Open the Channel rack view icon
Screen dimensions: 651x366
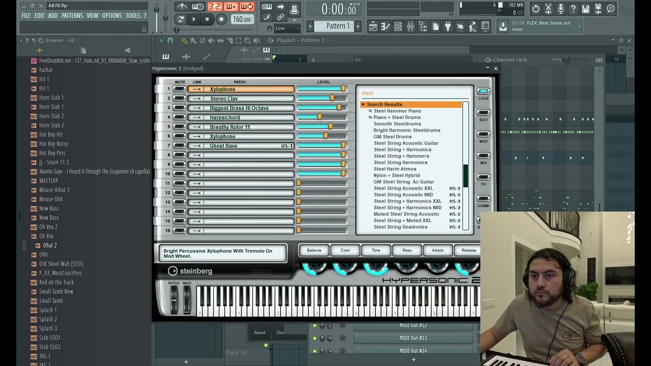click(398, 26)
